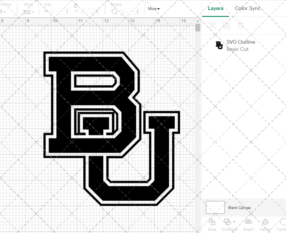286x233 pixels.
Task: Toggle the size lock aspect ratio
Action: (76, 5)
